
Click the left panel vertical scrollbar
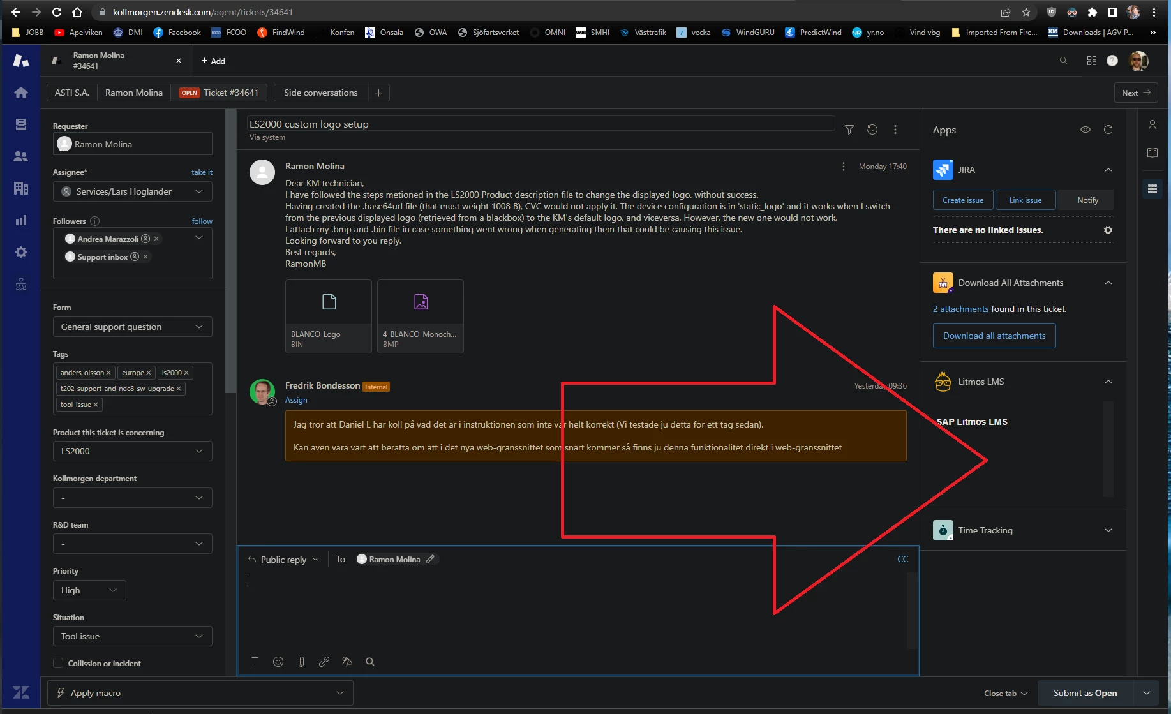(230, 251)
